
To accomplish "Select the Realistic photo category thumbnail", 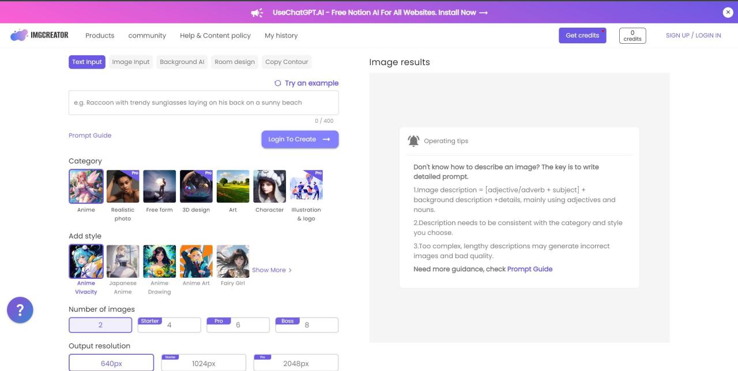I will [123, 187].
